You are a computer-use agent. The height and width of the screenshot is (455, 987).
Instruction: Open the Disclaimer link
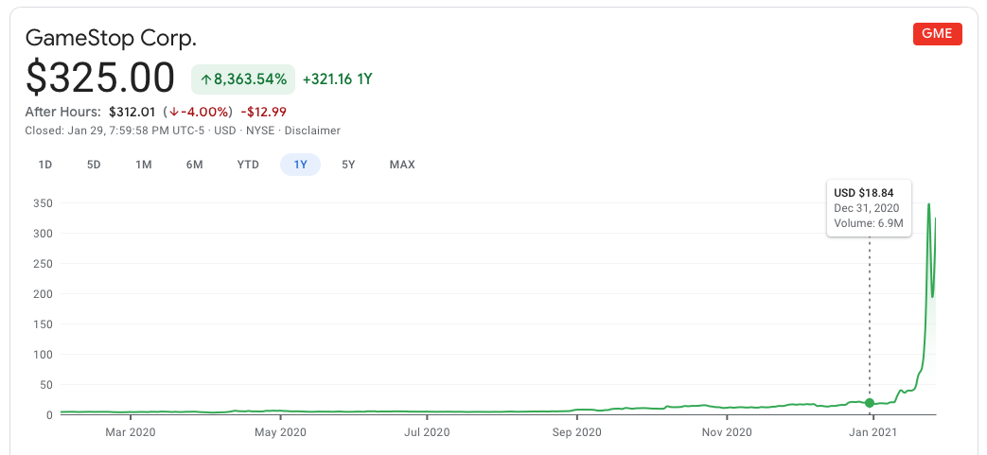[x=311, y=131]
